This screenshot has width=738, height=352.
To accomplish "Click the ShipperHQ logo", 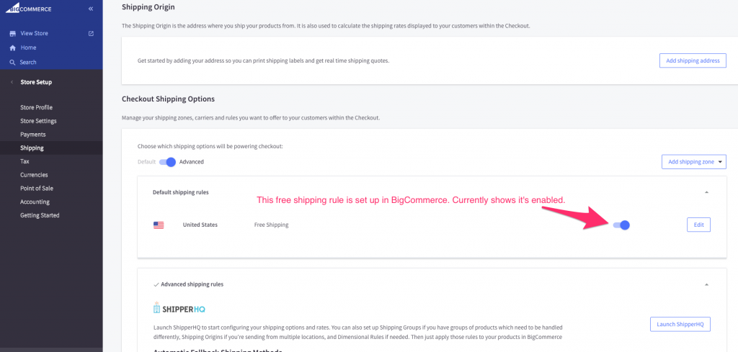I will 179,308.
